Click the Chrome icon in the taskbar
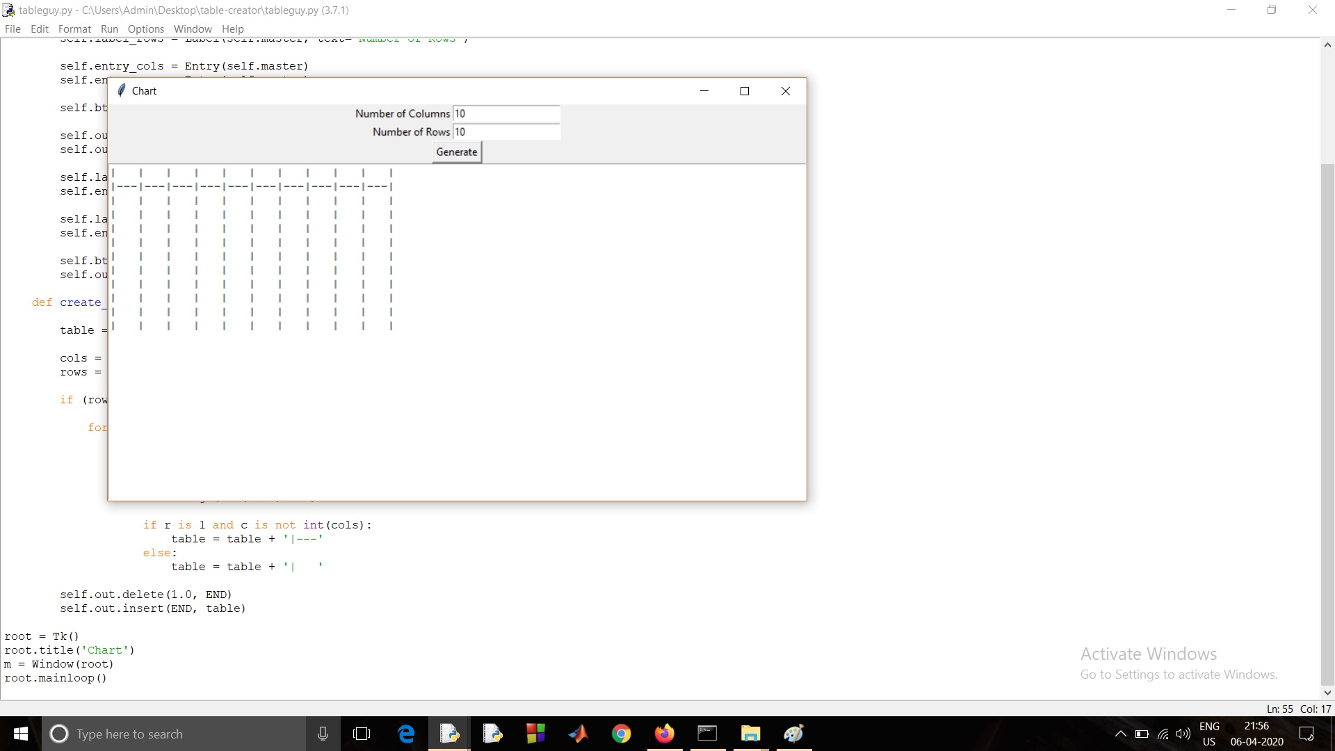The image size is (1335, 751). click(x=621, y=734)
